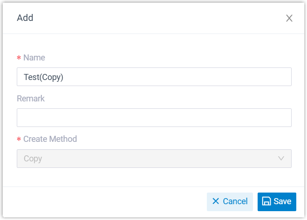Select the 'Copy' value in the dropdown
This screenshot has width=307, height=220.
33,159
